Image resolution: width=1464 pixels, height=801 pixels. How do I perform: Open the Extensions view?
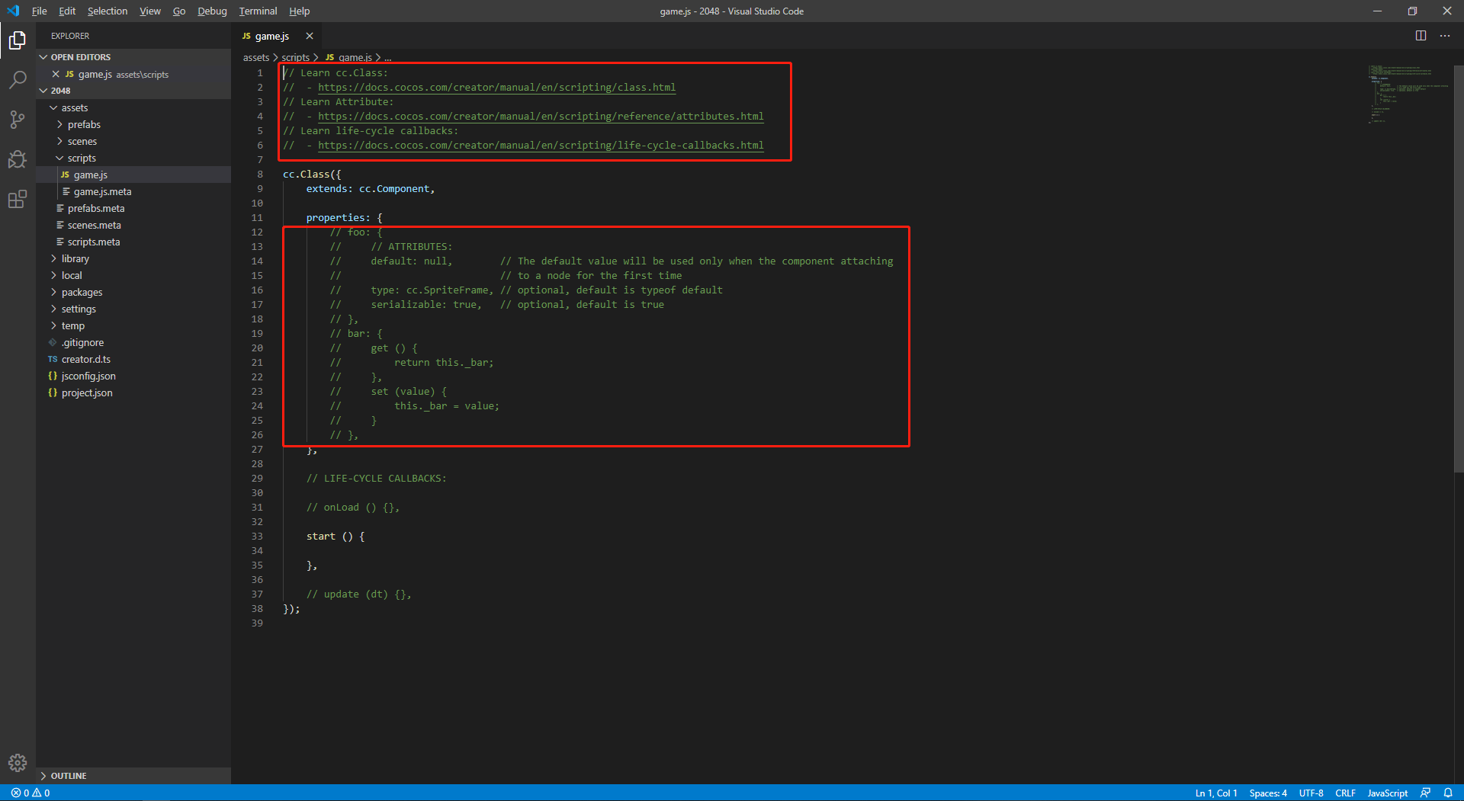[x=17, y=199]
